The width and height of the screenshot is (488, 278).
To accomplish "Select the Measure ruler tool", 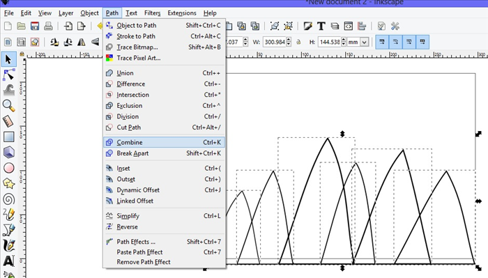I will coord(8,121).
